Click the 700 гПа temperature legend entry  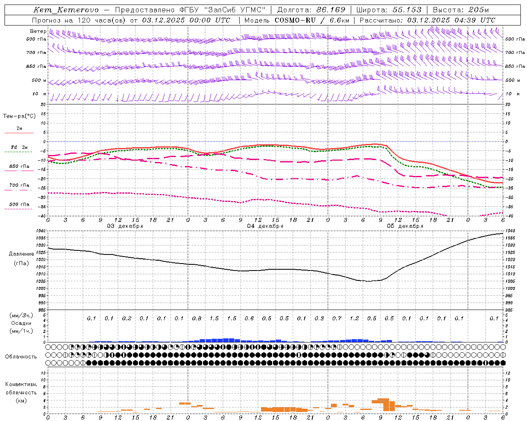click(19, 185)
